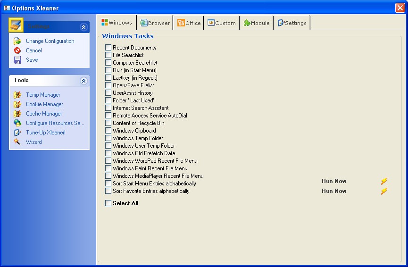The image size is (408, 267).
Task: Enable the Recent Documents checkbox
Action: (108, 47)
